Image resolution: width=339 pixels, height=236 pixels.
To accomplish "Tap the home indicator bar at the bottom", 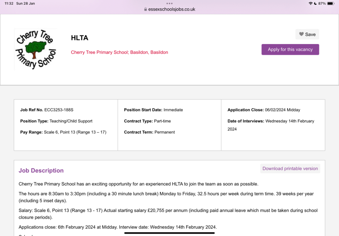I will [x=169, y=234].
